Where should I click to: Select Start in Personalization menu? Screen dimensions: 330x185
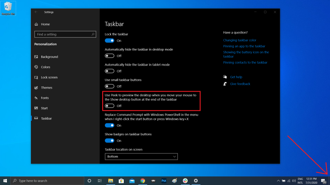(x=44, y=108)
